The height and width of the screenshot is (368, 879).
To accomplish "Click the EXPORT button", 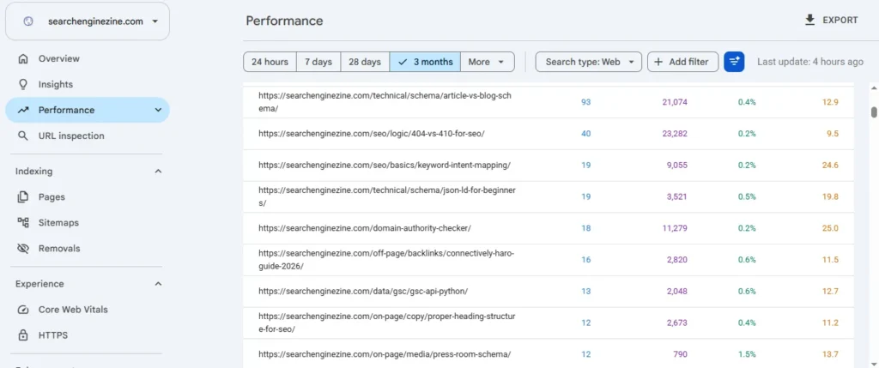I will point(831,21).
